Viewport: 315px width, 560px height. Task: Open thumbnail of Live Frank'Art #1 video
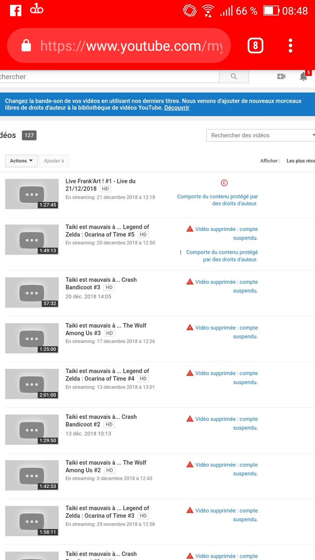point(32,194)
